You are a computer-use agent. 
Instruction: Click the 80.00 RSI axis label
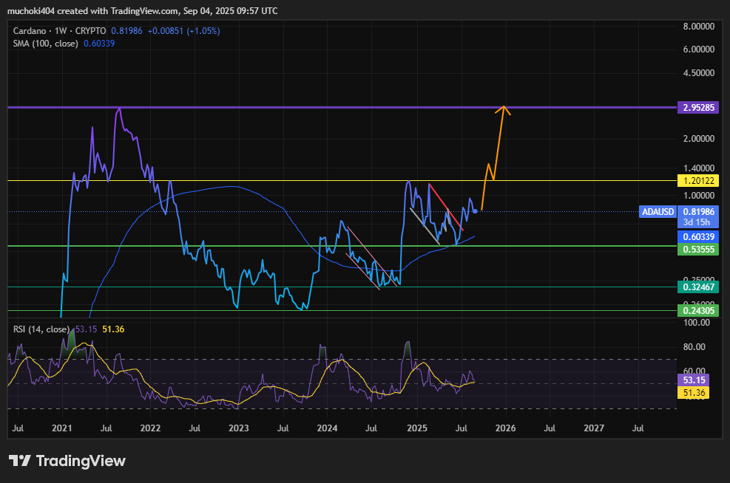click(x=694, y=347)
